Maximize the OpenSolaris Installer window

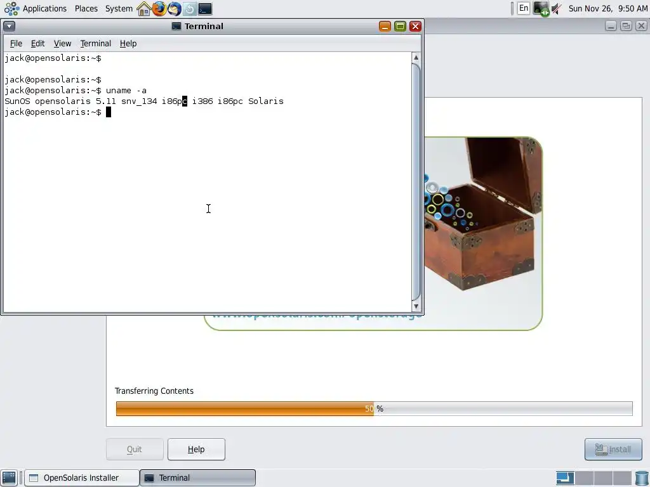tap(626, 26)
